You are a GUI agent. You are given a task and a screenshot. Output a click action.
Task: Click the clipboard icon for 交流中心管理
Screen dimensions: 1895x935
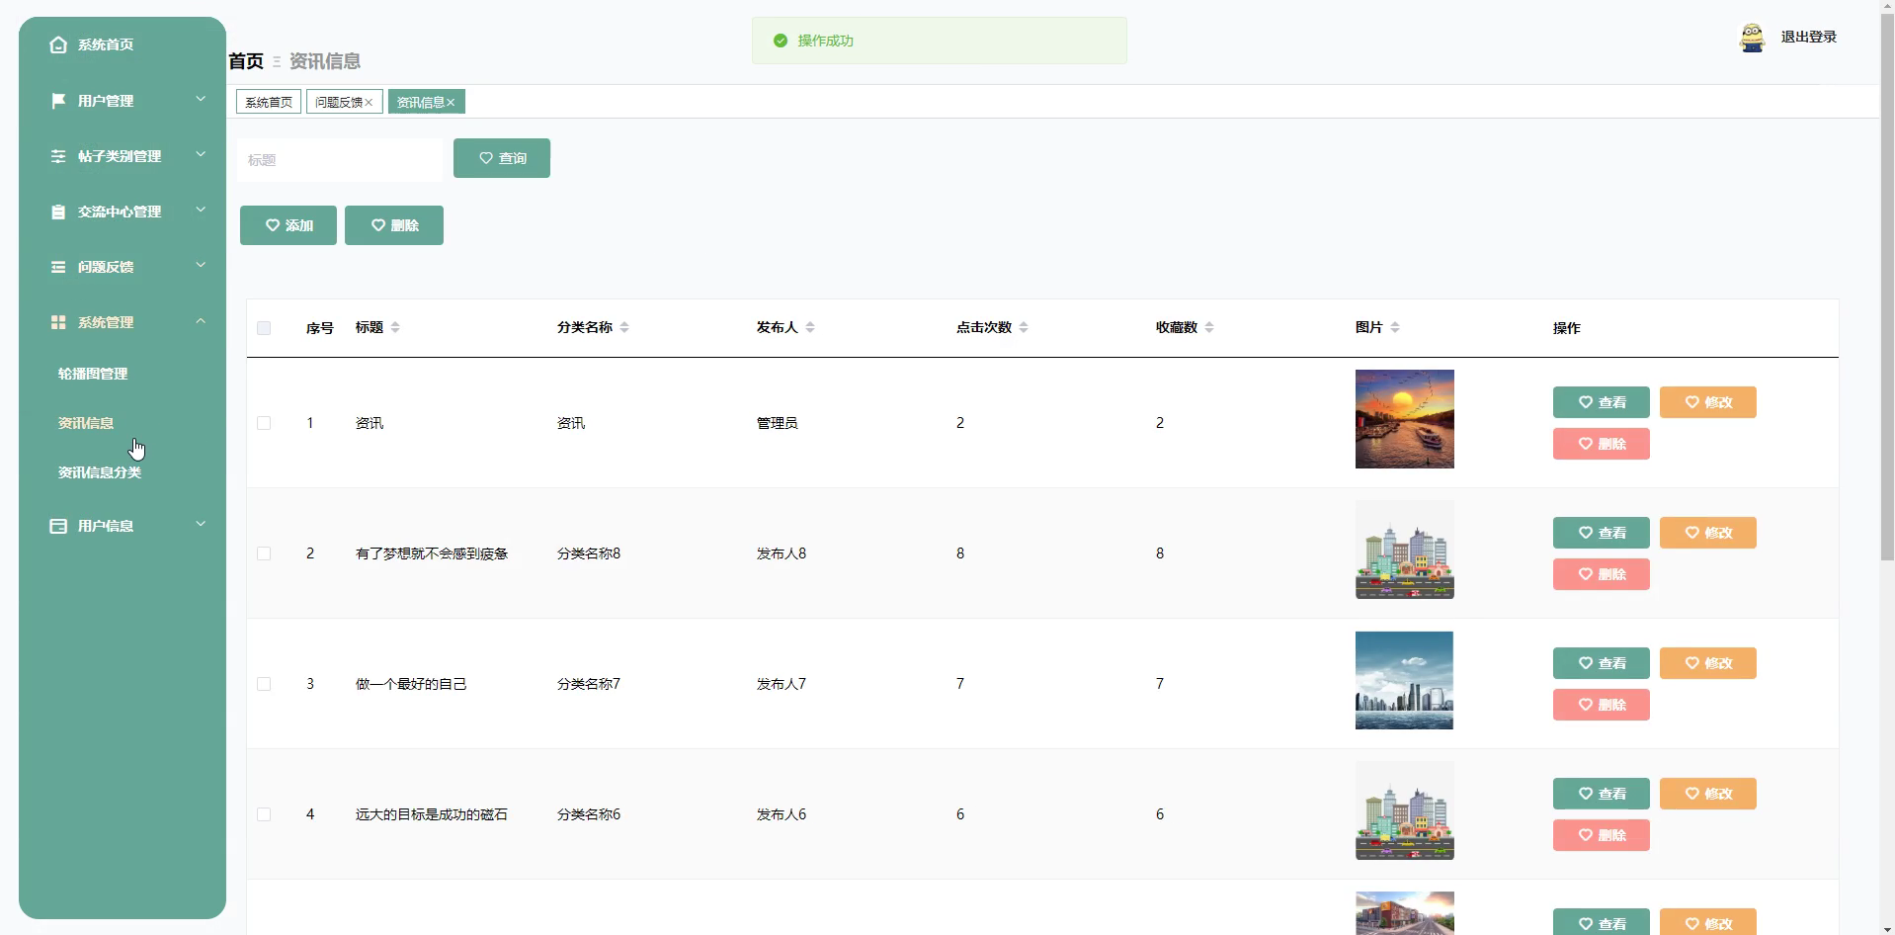point(58,212)
